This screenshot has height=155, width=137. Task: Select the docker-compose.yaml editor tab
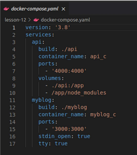[x=34, y=9]
